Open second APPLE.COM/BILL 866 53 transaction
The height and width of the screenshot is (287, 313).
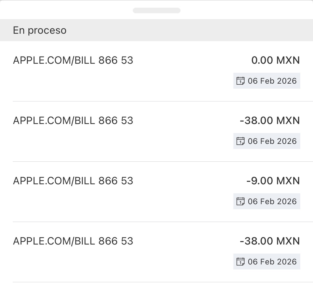pos(73,121)
